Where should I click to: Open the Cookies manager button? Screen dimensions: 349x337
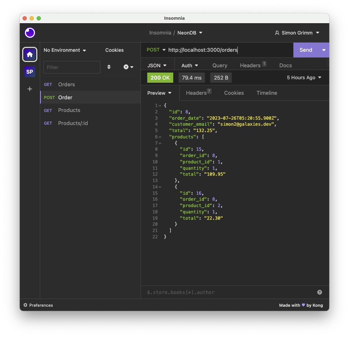click(114, 50)
